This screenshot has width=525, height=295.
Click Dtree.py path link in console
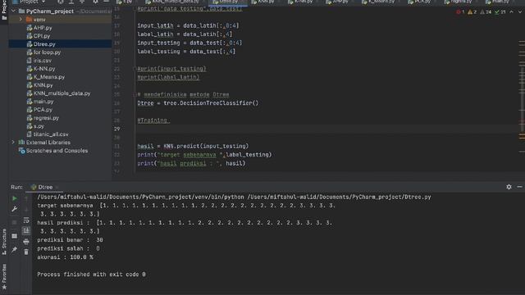point(339,197)
